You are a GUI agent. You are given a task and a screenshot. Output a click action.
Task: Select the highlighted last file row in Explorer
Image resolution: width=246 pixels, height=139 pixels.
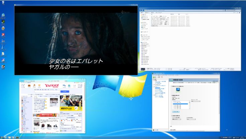point(170,26)
